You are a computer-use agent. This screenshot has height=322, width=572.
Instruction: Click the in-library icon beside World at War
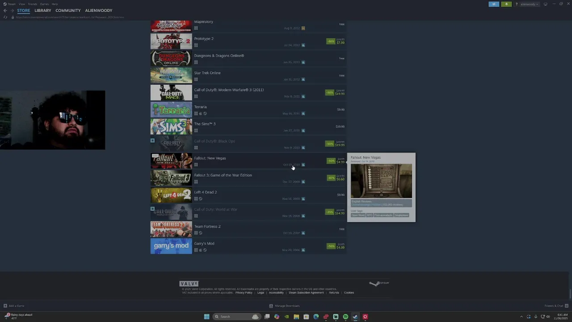tap(152, 209)
